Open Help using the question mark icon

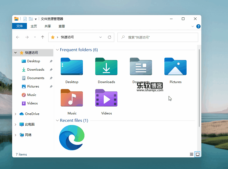tap(198, 26)
